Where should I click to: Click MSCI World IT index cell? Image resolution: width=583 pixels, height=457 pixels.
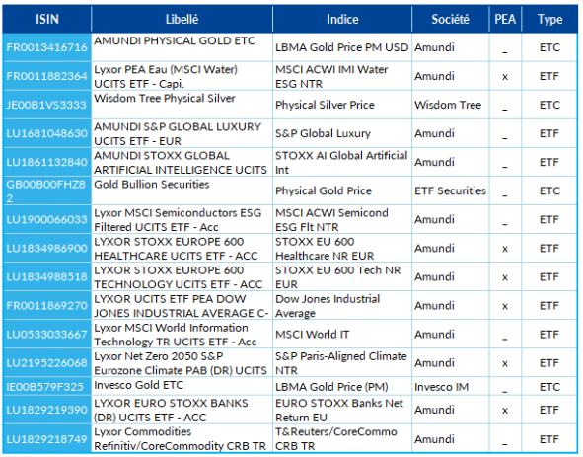313,335
